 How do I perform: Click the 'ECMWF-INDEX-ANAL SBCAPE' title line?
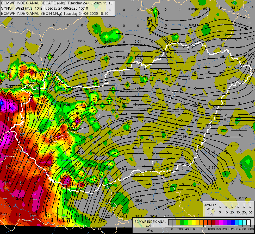coord(57,3)
